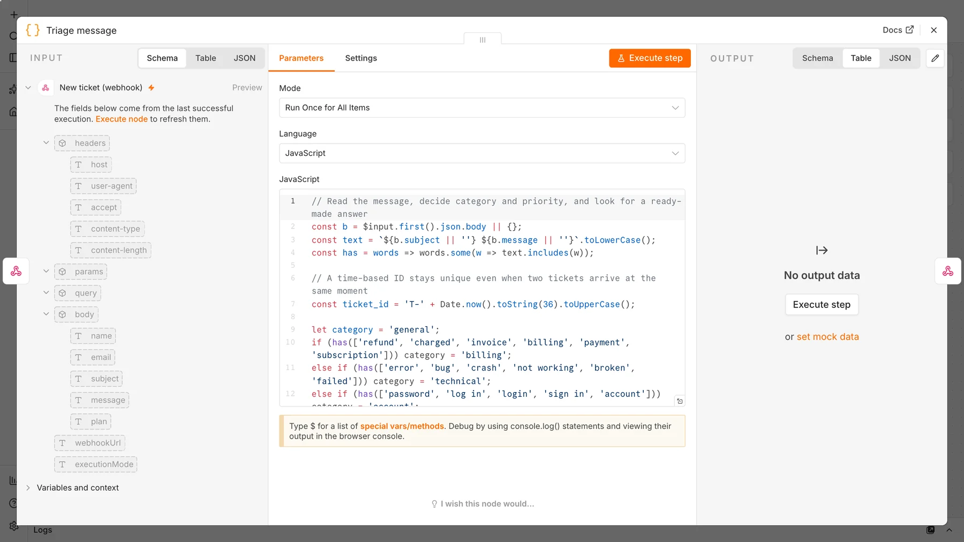Click the params object cube icon
Viewport: 964px width, 542px height.
63,272
